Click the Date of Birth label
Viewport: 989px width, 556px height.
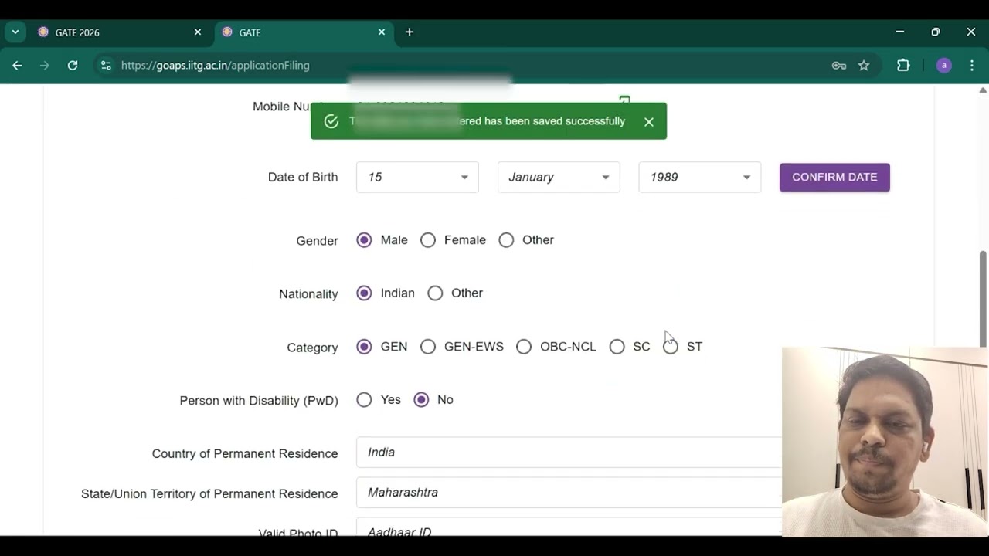pos(303,178)
